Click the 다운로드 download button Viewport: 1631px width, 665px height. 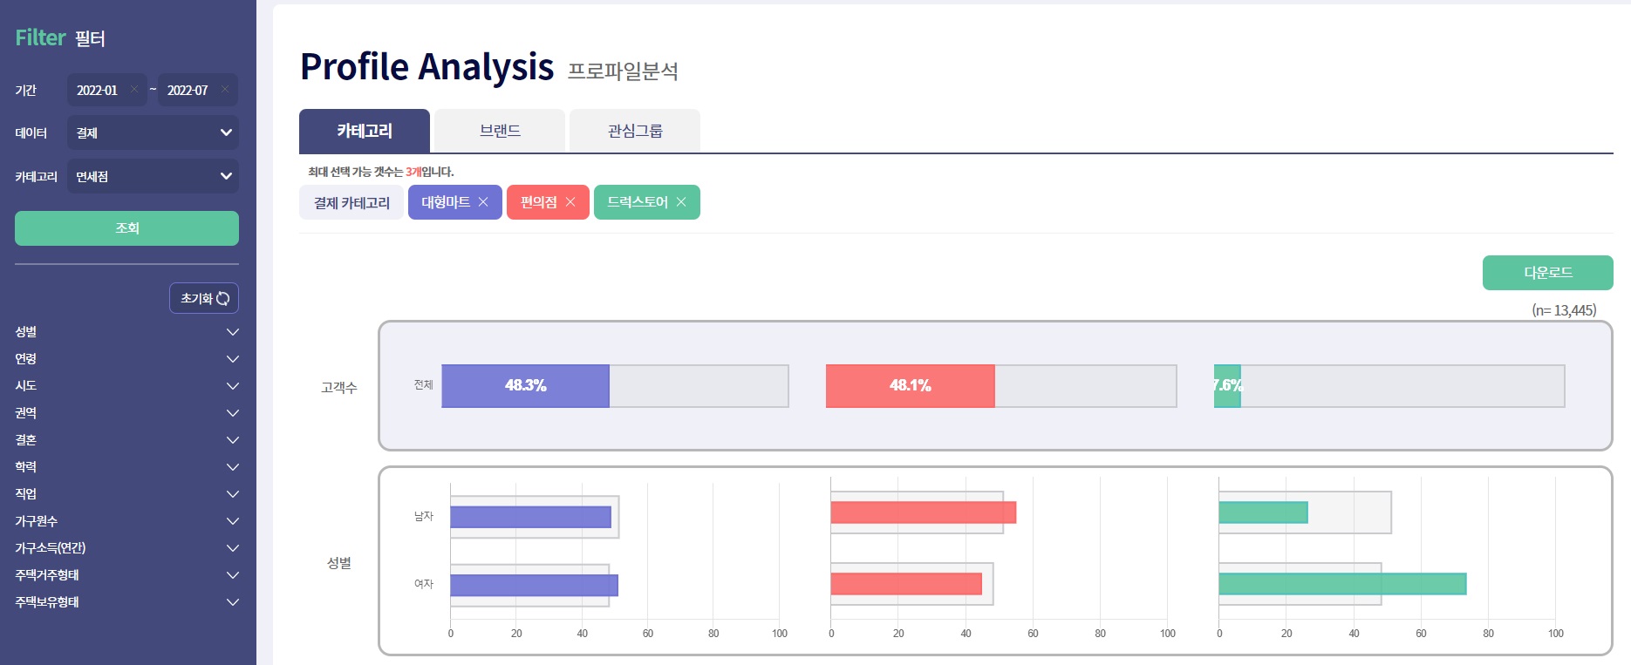tap(1548, 273)
